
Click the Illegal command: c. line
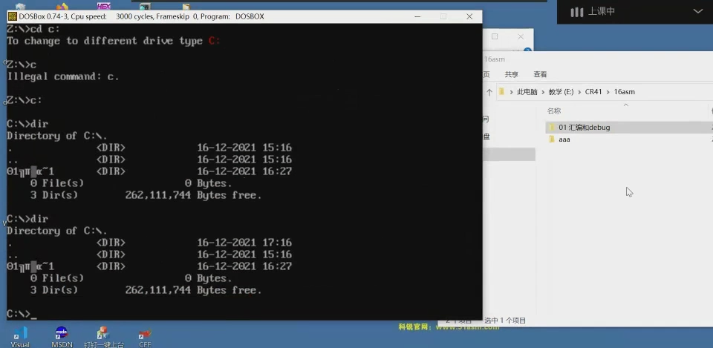tap(62, 76)
